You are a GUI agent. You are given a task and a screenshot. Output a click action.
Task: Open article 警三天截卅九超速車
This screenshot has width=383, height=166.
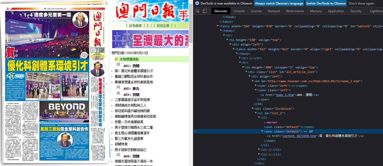(x=129, y=139)
